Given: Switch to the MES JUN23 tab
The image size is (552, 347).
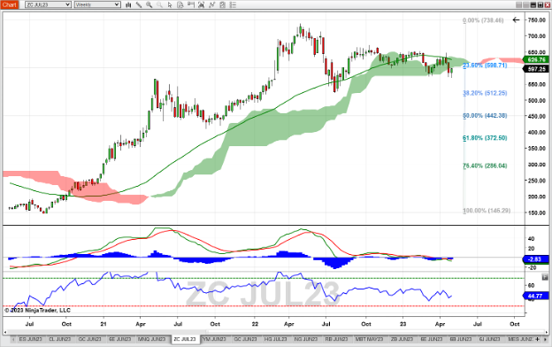Looking at the screenshot, I should tap(520, 339).
